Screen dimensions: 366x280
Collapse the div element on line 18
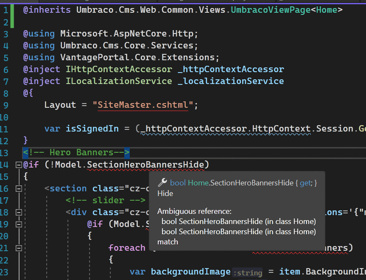pos(19,212)
